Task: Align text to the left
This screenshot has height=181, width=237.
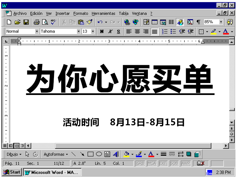Action: tap(129, 31)
